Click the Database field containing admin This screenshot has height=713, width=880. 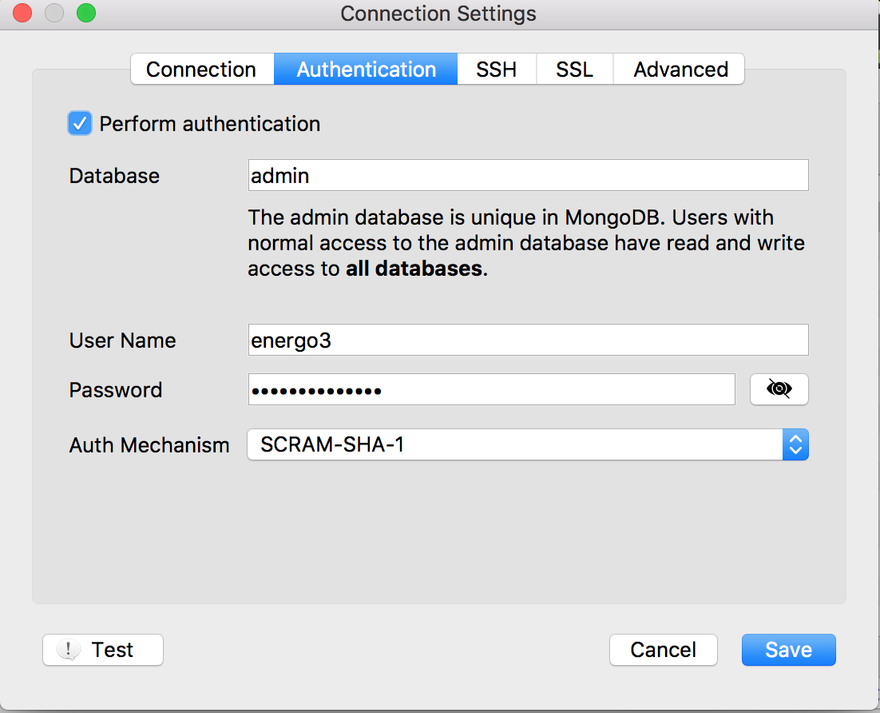(527, 175)
